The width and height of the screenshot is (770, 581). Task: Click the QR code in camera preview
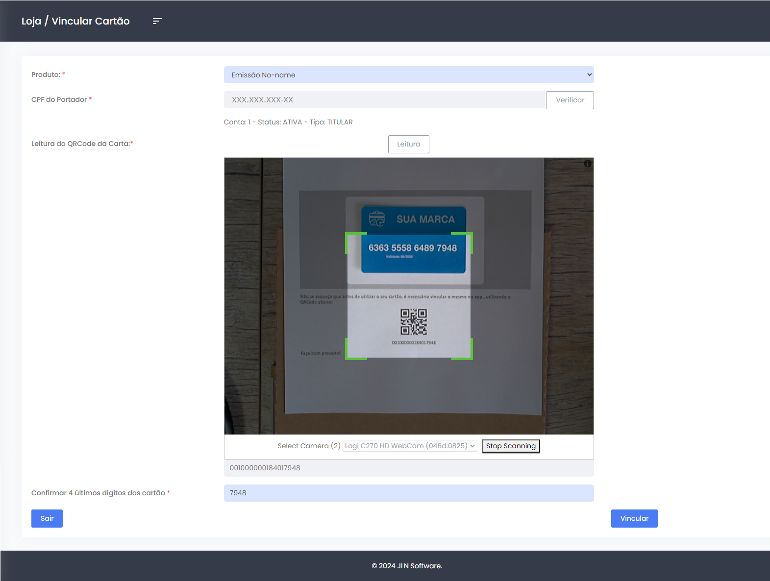pos(414,322)
